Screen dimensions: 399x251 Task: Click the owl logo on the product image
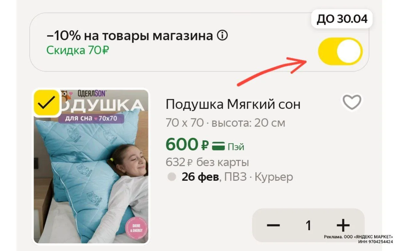pos(66,96)
